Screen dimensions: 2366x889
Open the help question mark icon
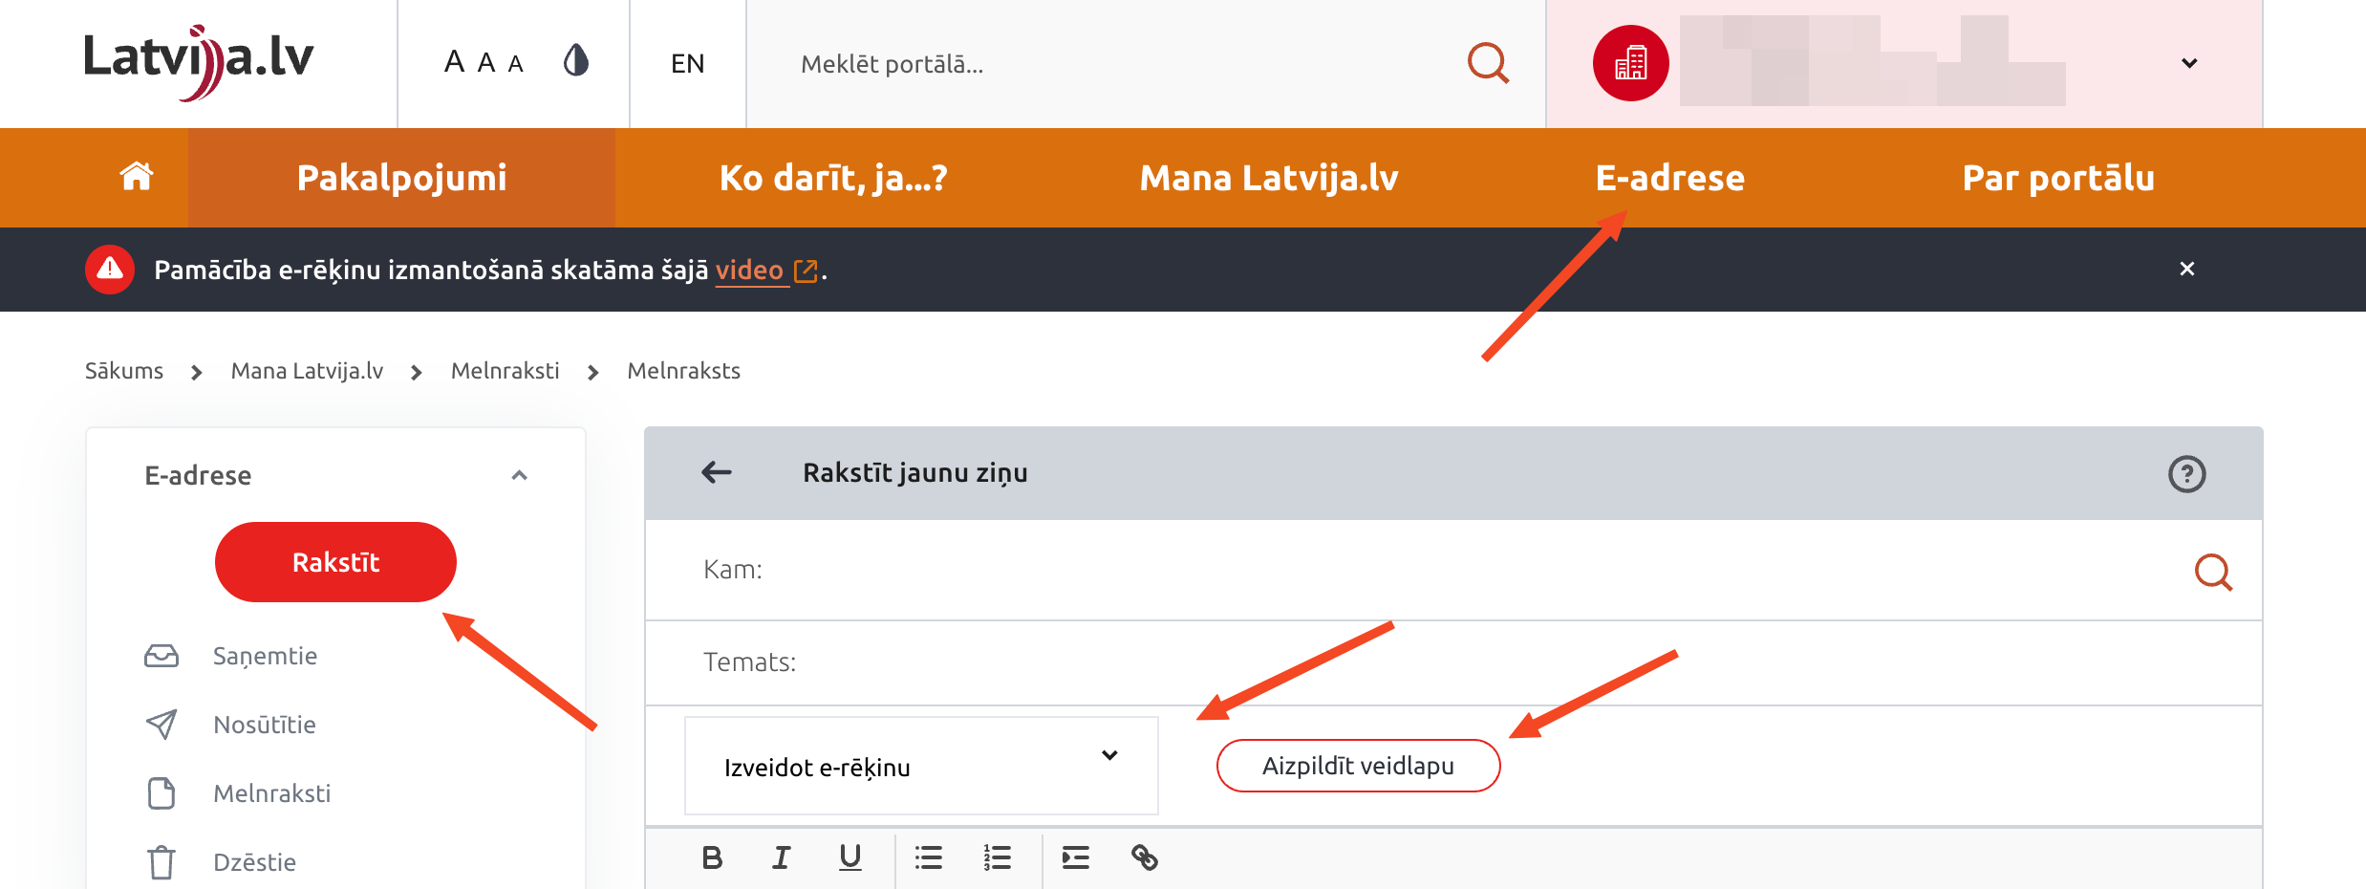click(x=2186, y=474)
